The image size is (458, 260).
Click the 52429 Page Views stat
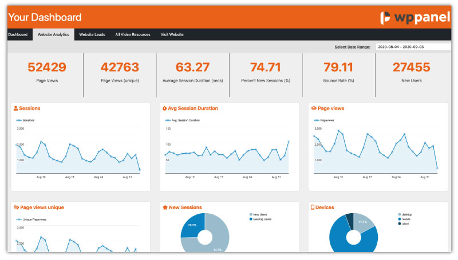47,72
